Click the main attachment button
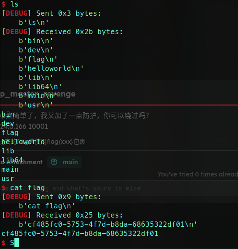This screenshot has height=249, width=238. coord(65,162)
